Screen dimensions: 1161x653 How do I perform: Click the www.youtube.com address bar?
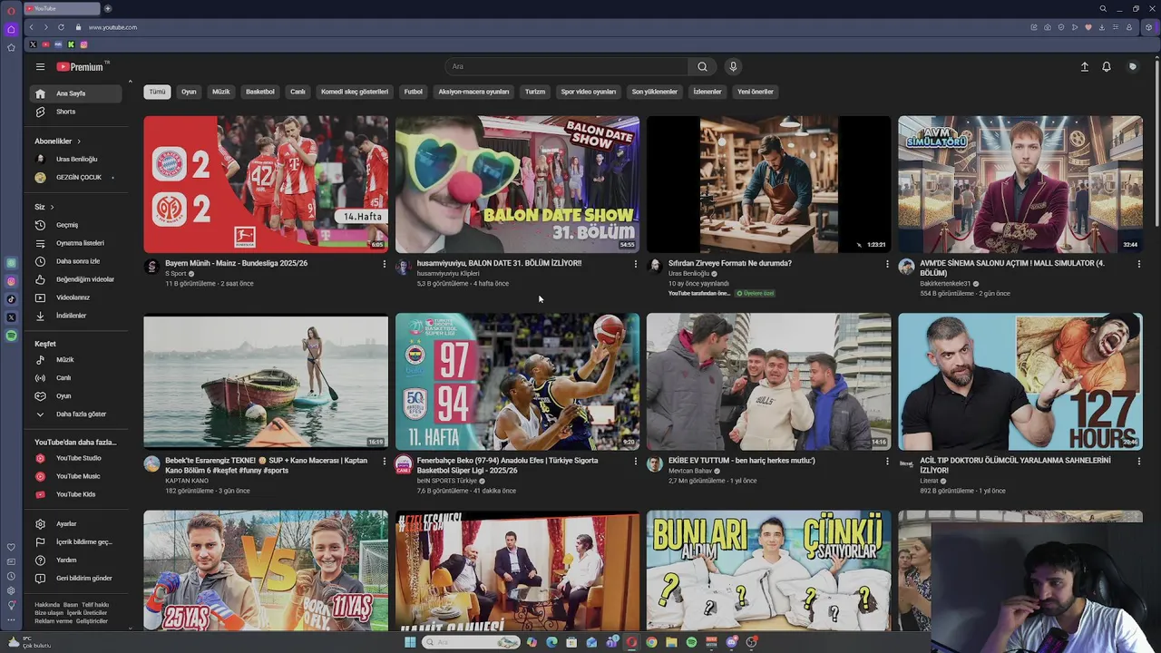click(x=112, y=27)
